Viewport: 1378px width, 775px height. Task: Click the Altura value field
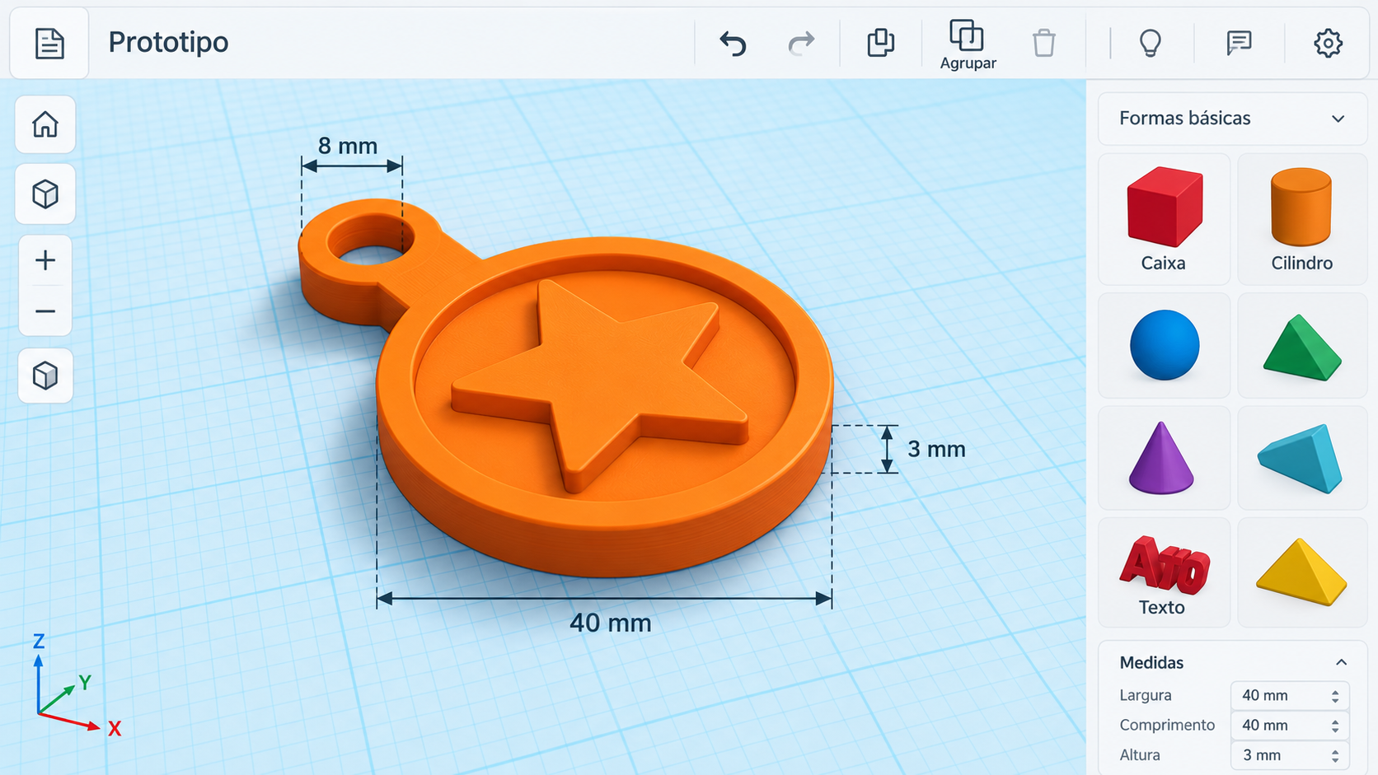(x=1289, y=755)
